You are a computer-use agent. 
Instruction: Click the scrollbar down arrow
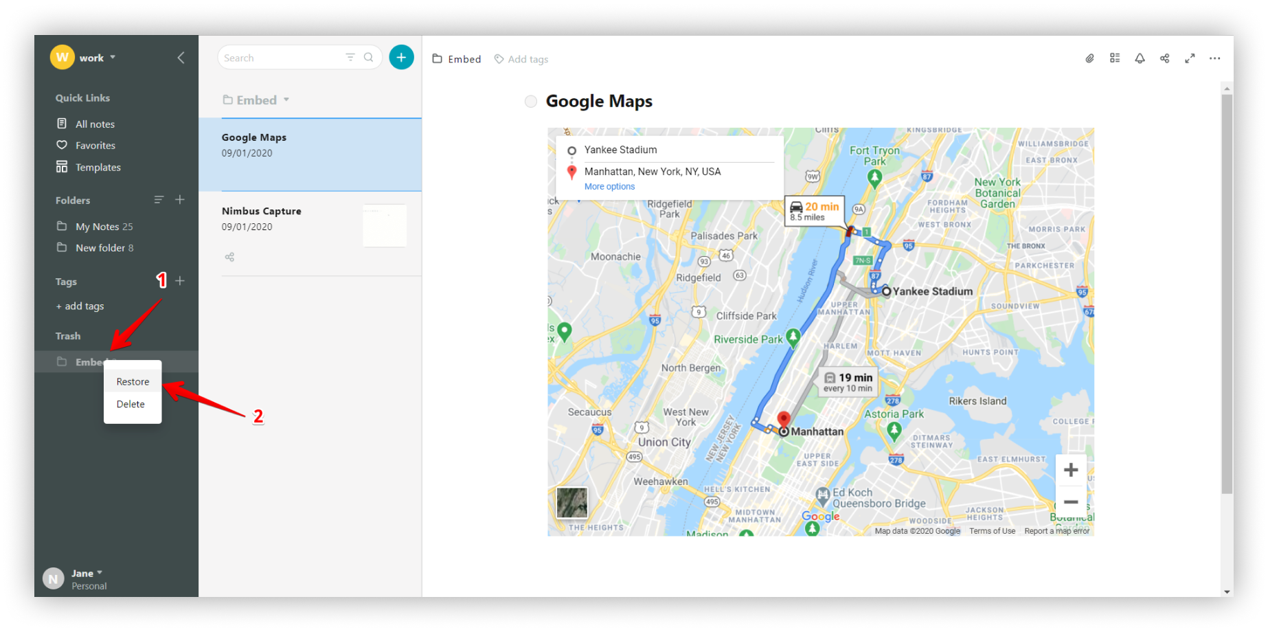[x=1227, y=591]
